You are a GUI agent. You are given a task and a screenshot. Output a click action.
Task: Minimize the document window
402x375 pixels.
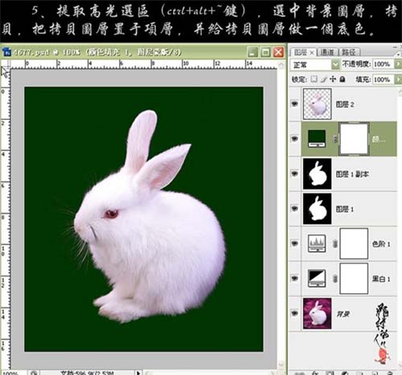(x=252, y=52)
